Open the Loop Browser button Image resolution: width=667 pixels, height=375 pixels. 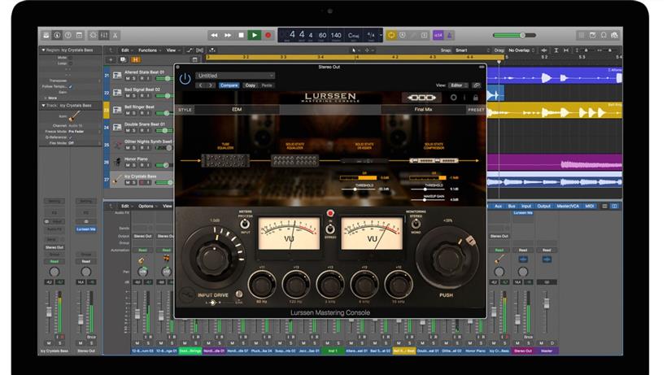click(x=604, y=35)
